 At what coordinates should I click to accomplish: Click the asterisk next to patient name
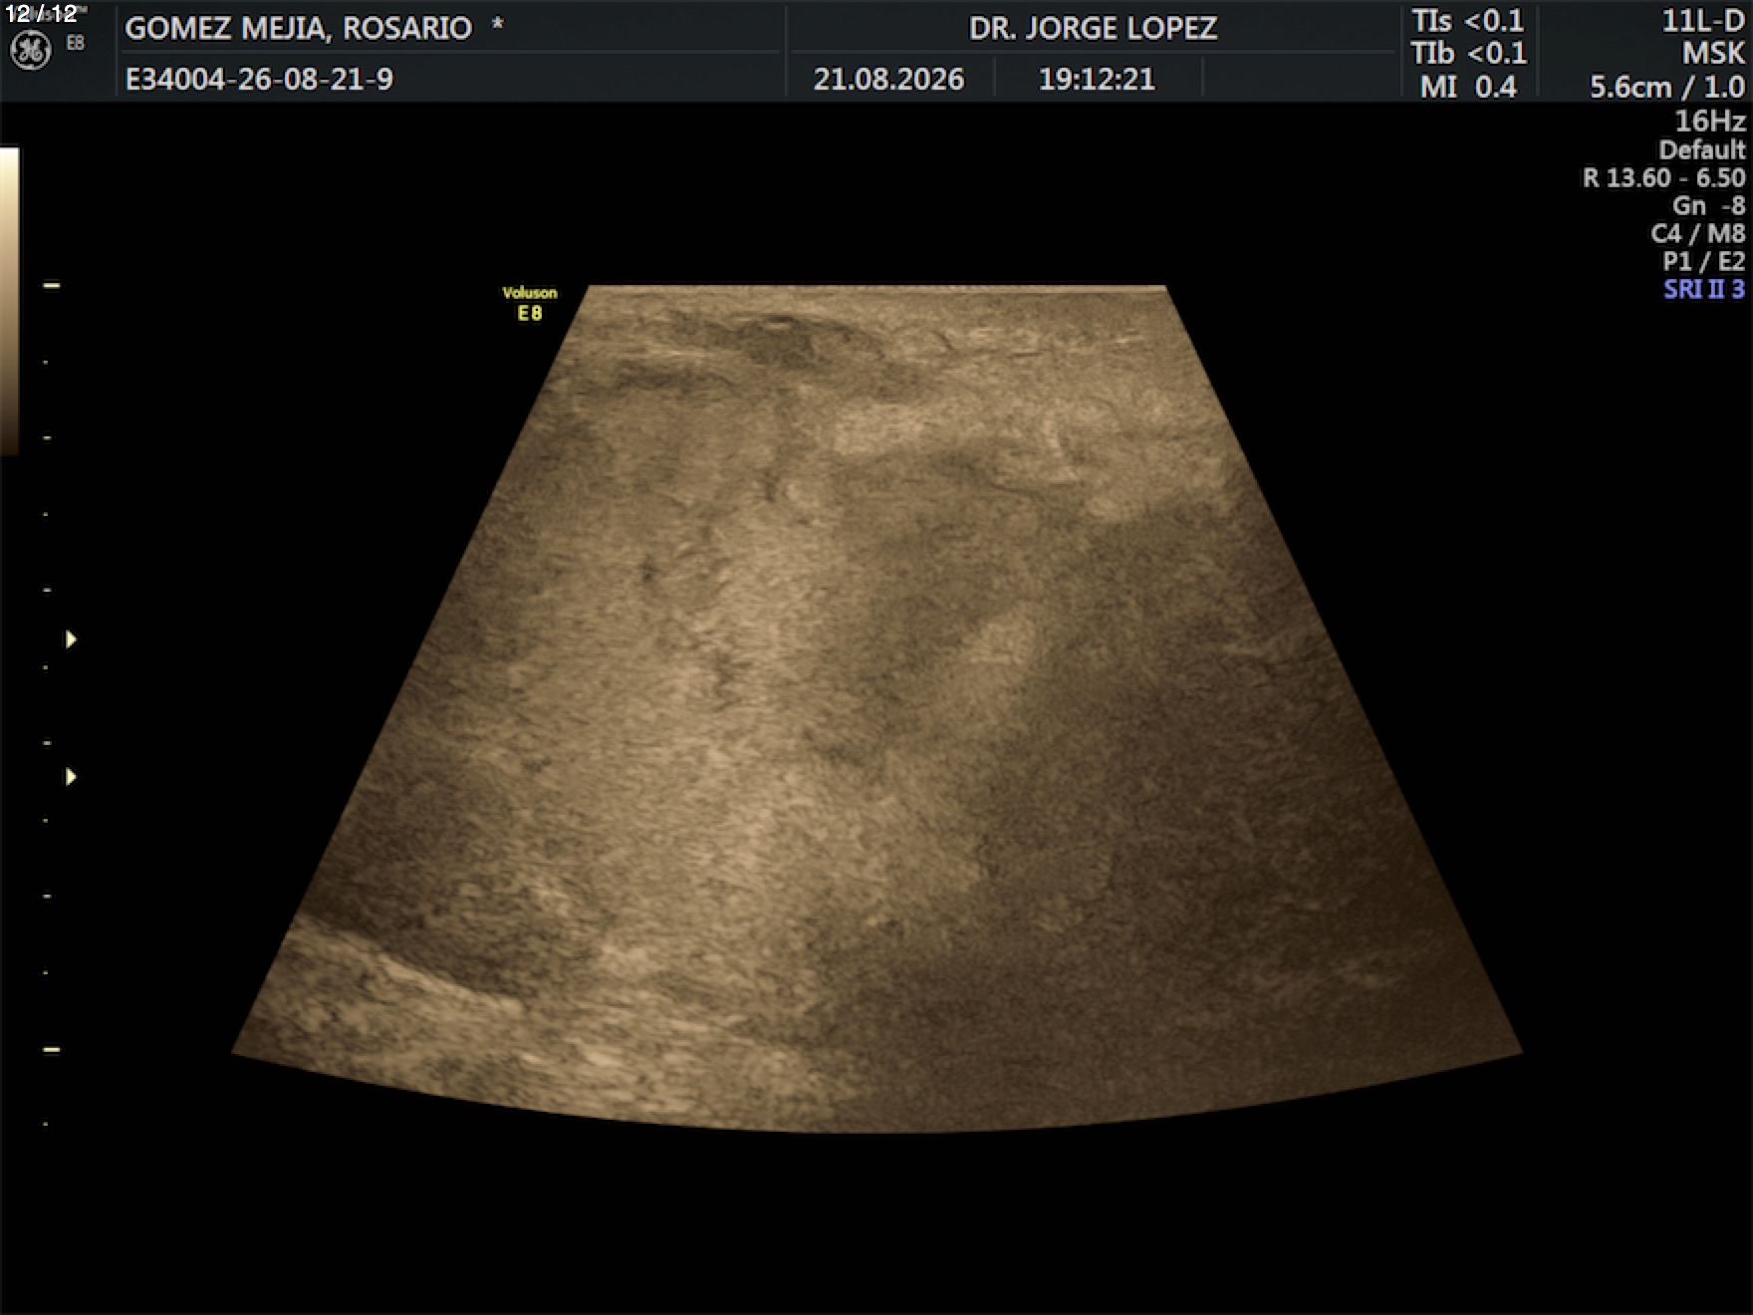point(497,24)
